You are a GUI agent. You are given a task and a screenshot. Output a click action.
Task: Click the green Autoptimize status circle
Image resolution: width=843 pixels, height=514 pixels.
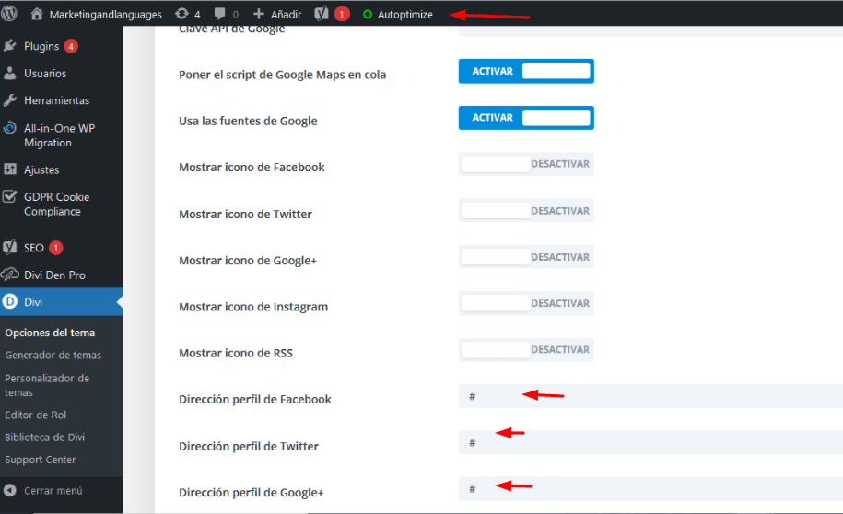click(x=368, y=15)
